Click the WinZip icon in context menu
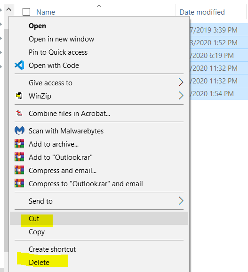248x272 pixels. [x=19, y=96]
